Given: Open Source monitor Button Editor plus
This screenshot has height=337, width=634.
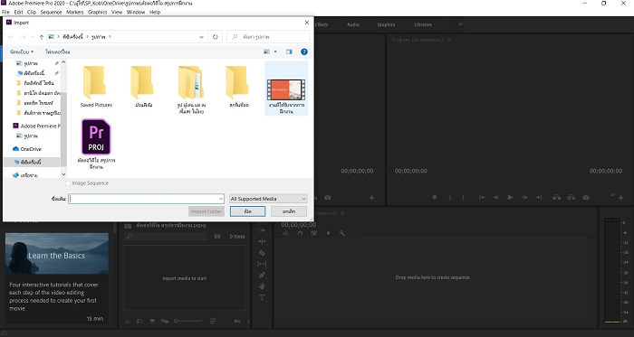Looking at the screenshot, I should point(371,198).
